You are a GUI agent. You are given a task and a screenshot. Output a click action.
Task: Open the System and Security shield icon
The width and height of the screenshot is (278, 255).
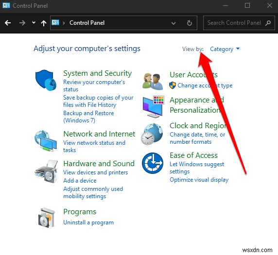click(46, 80)
